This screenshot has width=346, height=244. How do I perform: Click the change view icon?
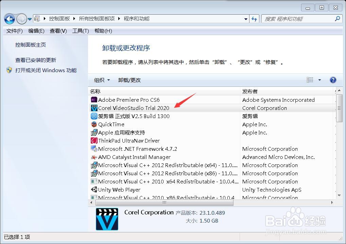[310, 80]
